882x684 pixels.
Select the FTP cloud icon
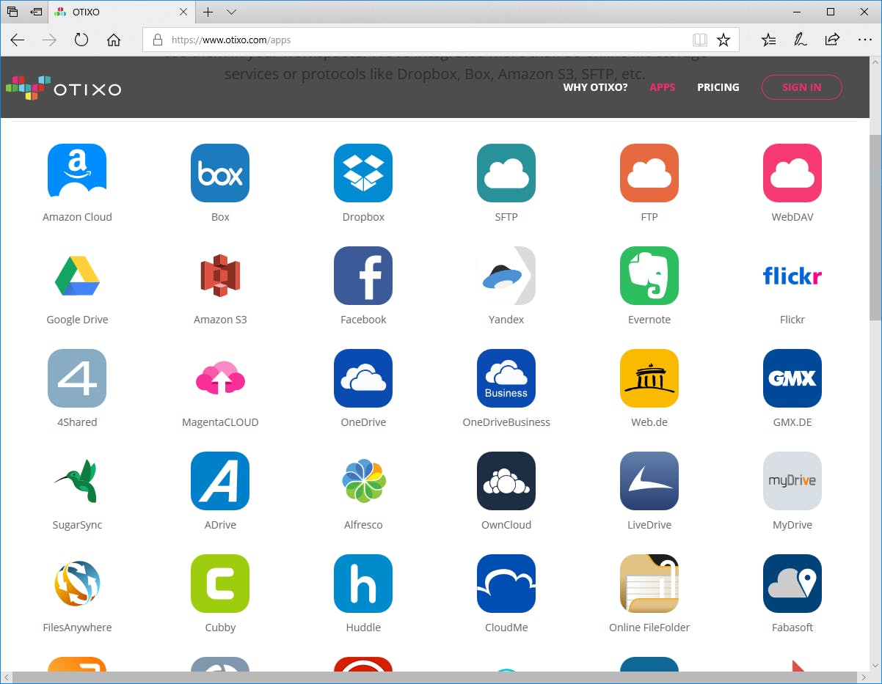click(649, 173)
